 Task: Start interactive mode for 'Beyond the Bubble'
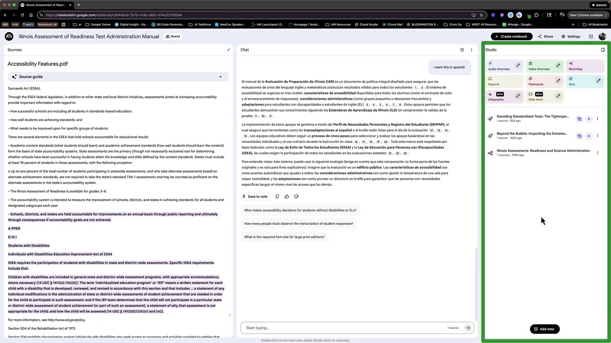coord(579,136)
